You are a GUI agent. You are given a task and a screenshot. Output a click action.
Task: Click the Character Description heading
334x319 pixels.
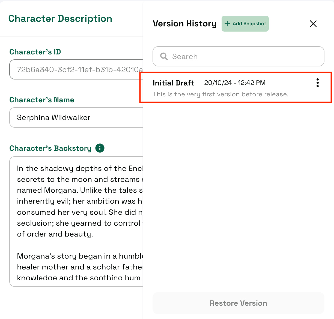click(x=60, y=19)
